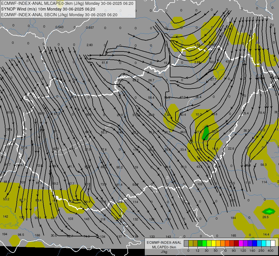Click the legend scale label 12
This screenshot has width=279, height=256.
pyautogui.click(x=197, y=251)
